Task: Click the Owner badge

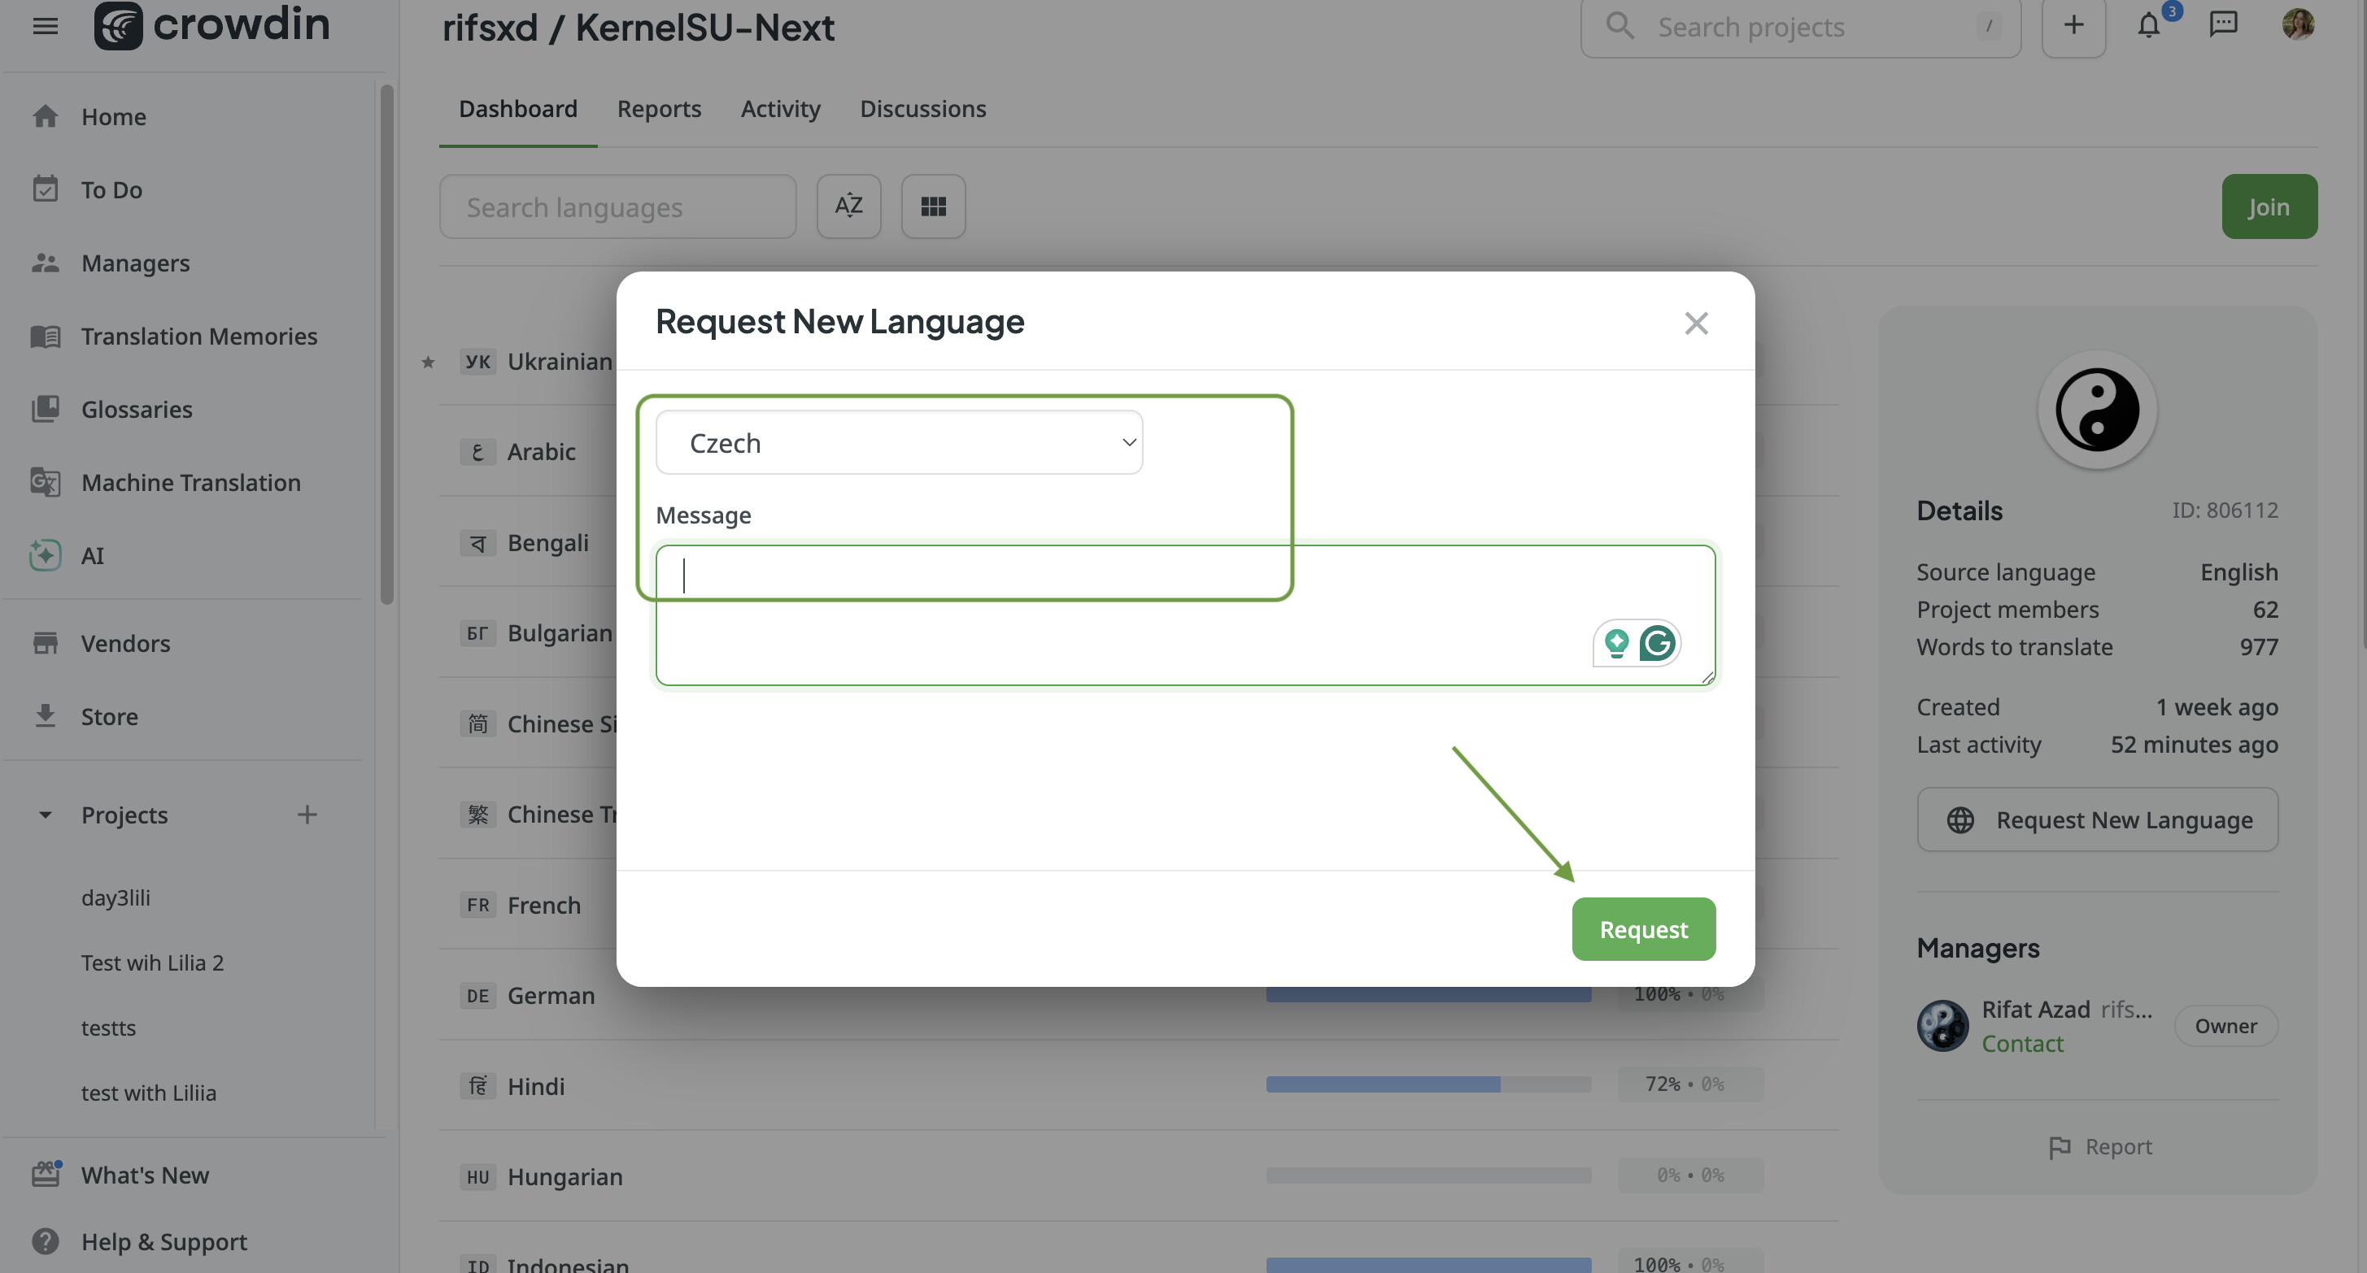Action: point(2225,1026)
